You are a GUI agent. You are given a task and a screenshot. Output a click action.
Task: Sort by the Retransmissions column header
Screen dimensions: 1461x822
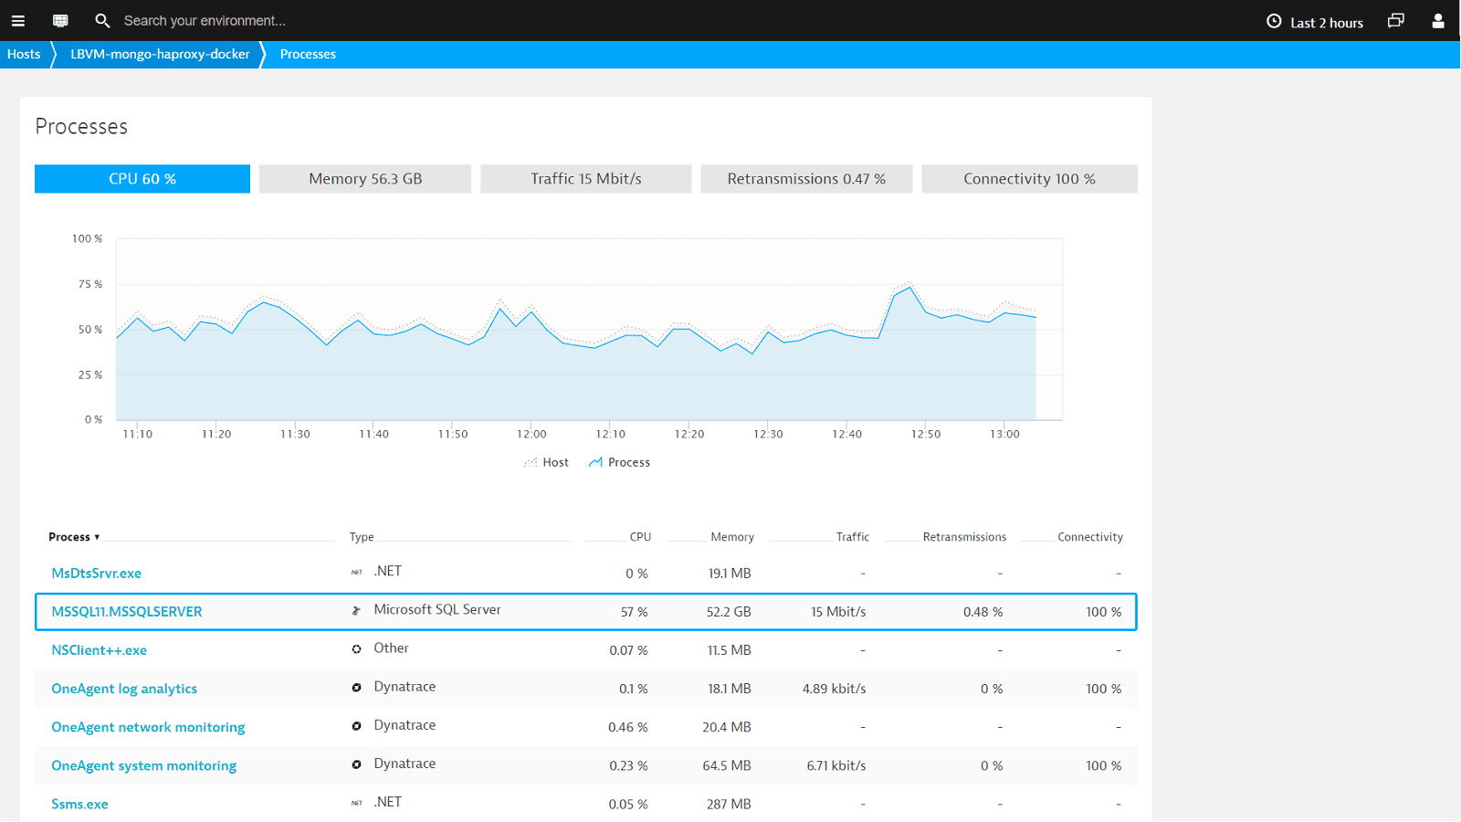tap(964, 537)
